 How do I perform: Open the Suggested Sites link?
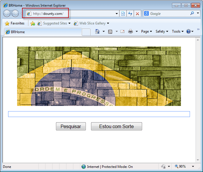click(54, 23)
